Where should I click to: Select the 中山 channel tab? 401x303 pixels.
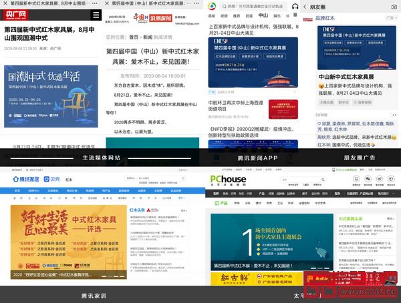coord(263,15)
